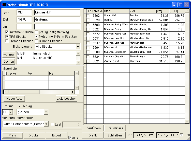Click the Preisauskunft app icon in title bar
The height and width of the screenshot is (141, 191).
4,5
